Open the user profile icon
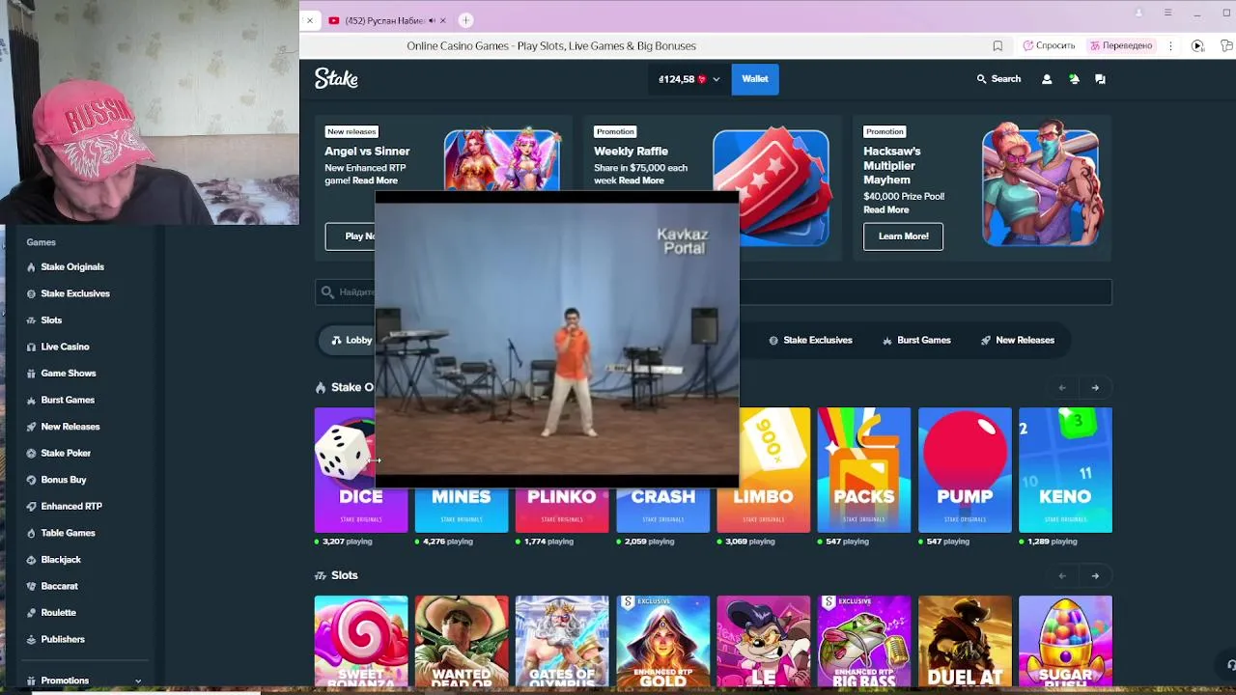This screenshot has width=1236, height=695. [1047, 79]
